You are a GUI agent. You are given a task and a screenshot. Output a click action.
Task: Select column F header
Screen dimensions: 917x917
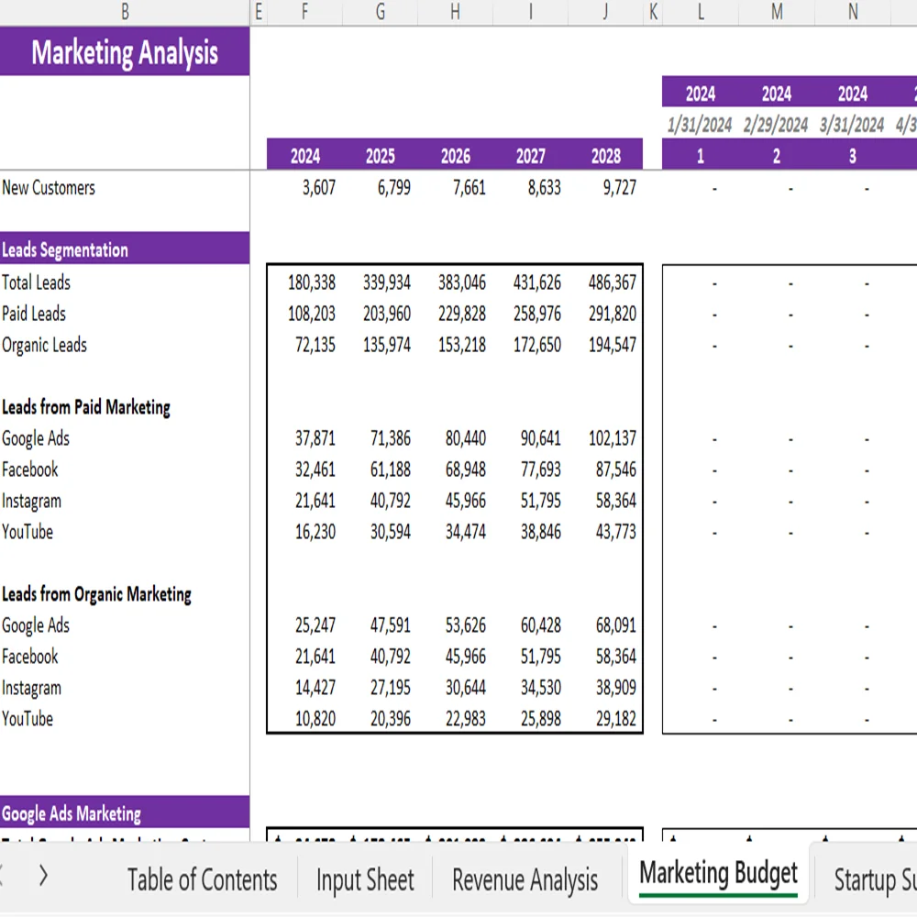[x=304, y=12]
